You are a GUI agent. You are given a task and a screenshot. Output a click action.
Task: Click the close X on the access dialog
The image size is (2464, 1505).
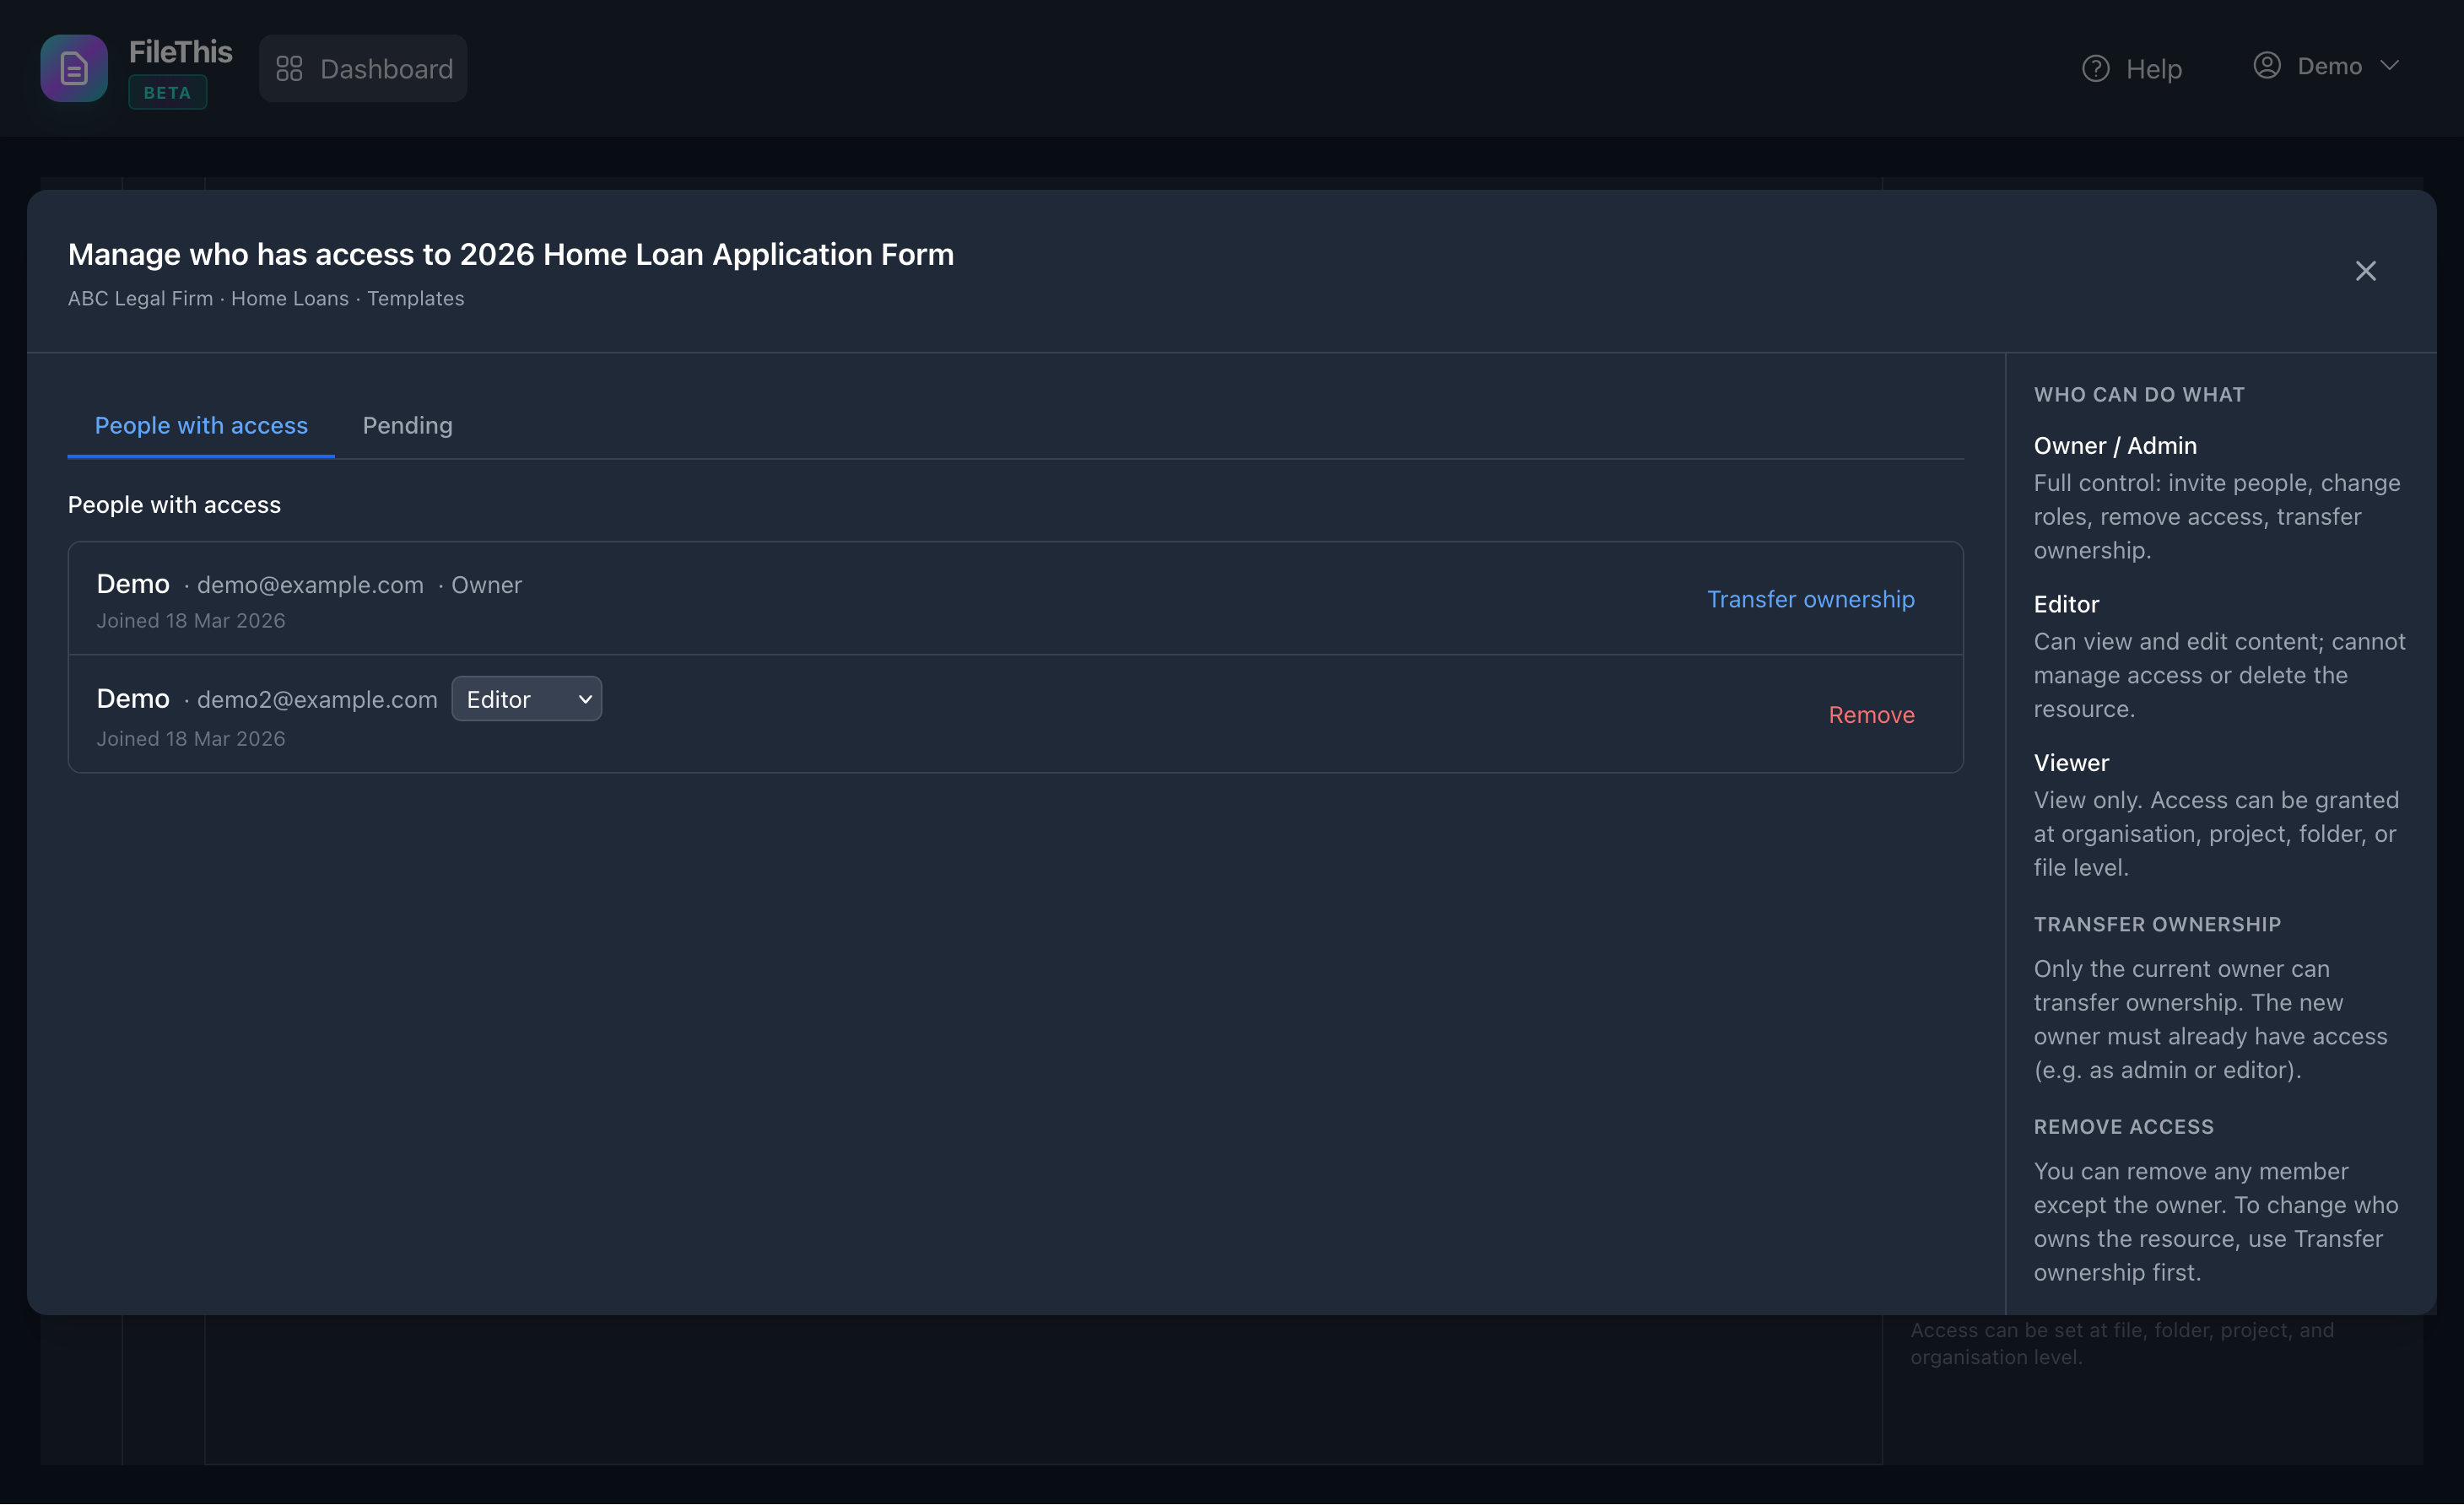tap(2366, 270)
